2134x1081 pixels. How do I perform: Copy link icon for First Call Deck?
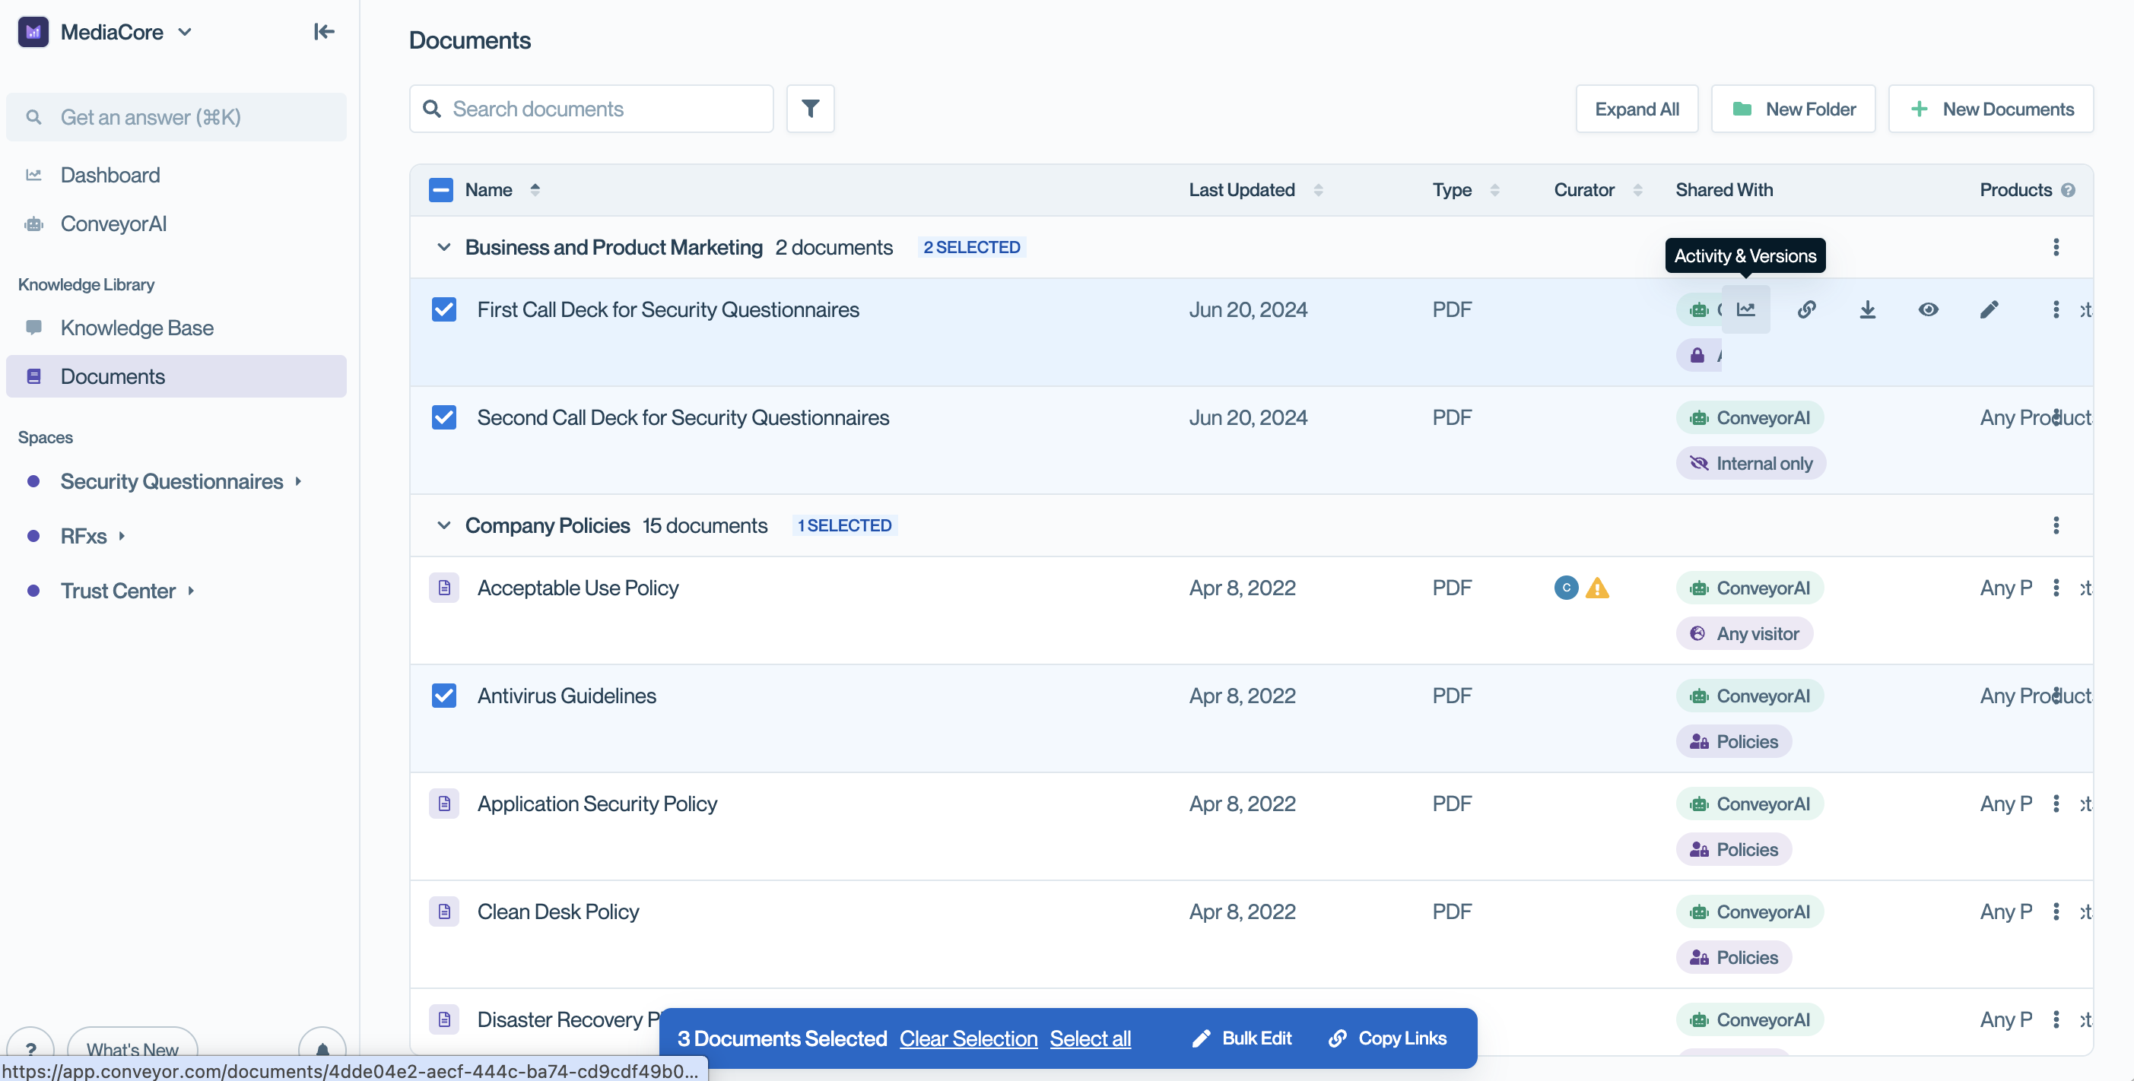coord(1807,309)
